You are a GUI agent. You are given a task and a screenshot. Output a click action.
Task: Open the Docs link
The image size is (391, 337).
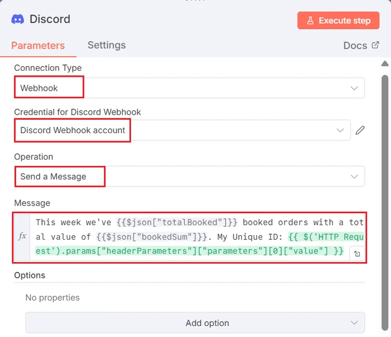361,45
